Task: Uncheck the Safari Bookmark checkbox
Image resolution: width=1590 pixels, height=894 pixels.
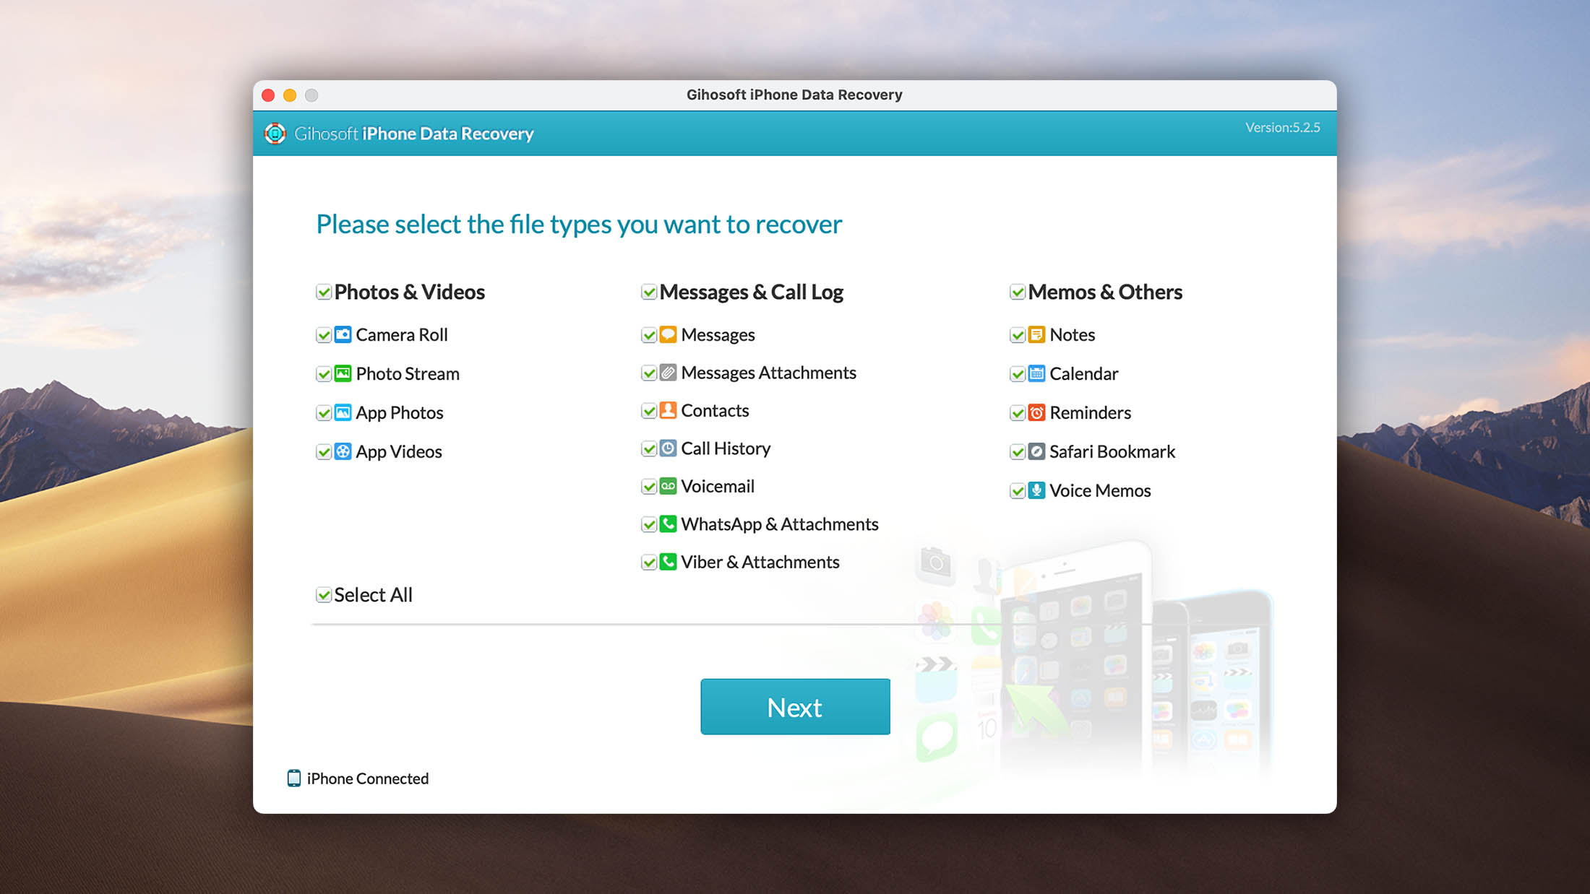Action: point(1018,452)
